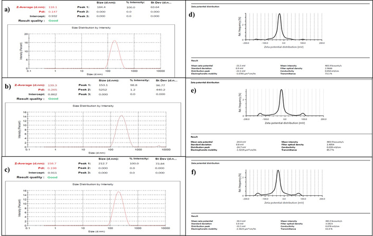Click the red distribution curve peak in panel c

click(x=119, y=192)
